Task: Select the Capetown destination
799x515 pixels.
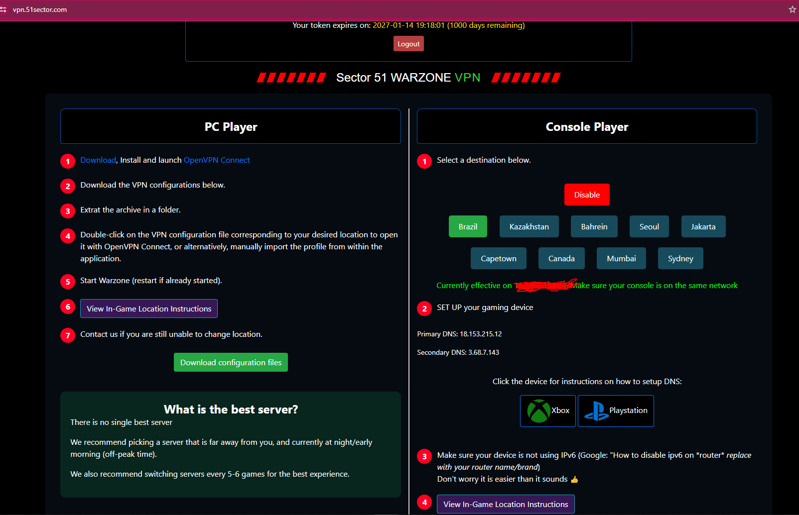Action: [x=499, y=258]
